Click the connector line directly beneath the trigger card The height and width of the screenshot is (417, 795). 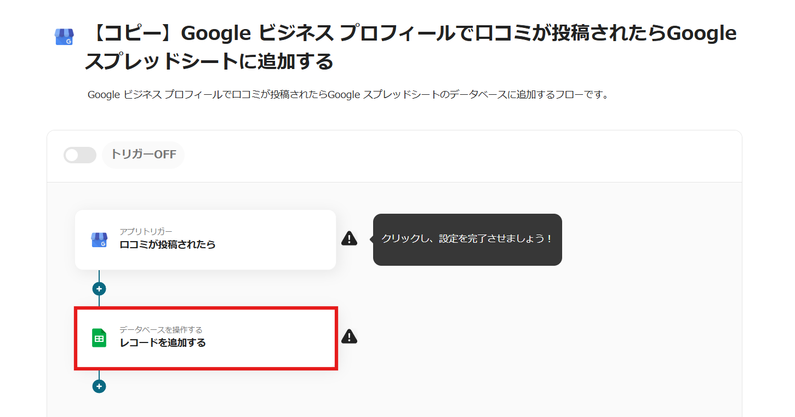pos(99,276)
